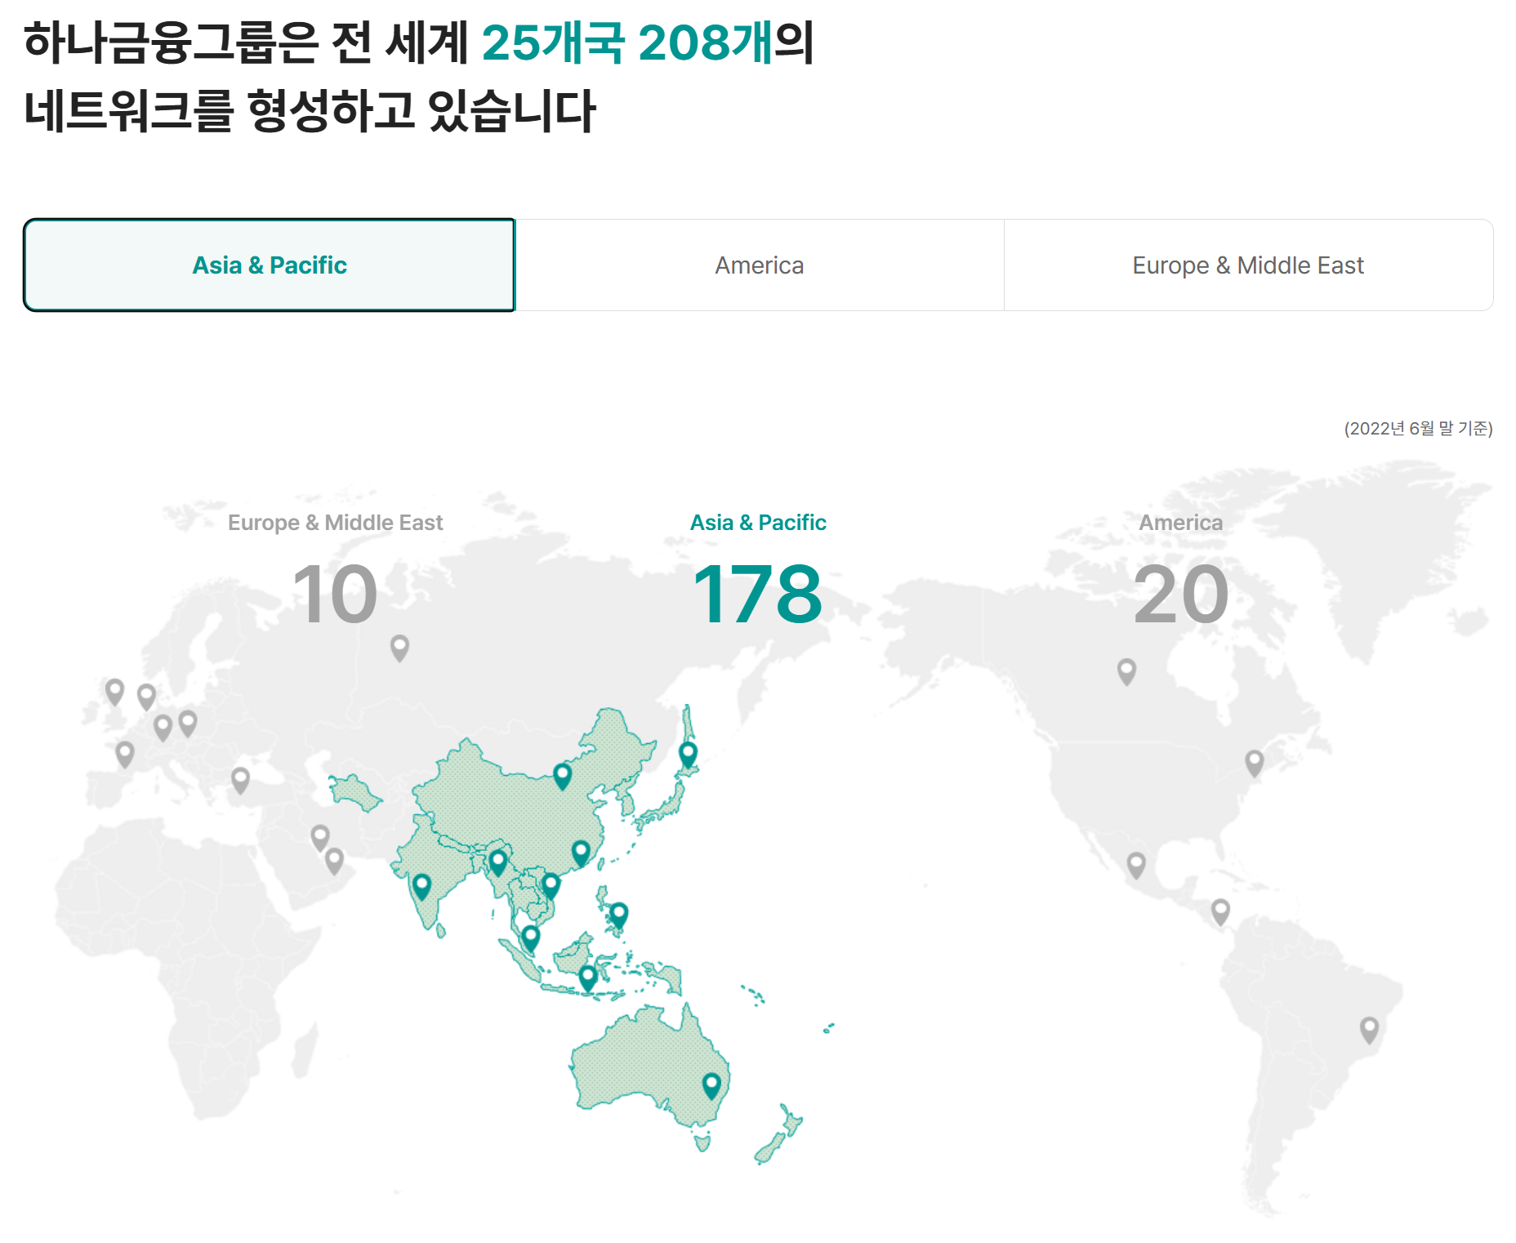The image size is (1516, 1243).
Task: Click the America count 20
Action: (1181, 595)
